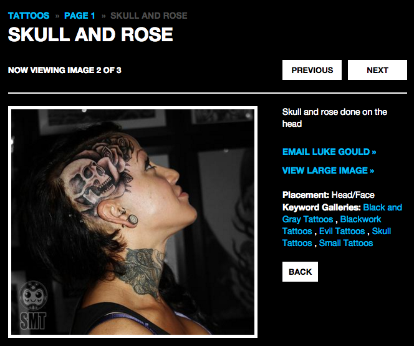The width and height of the screenshot is (414, 346).
Task: Open EMAIL LUKE GOULD link
Action: click(329, 152)
